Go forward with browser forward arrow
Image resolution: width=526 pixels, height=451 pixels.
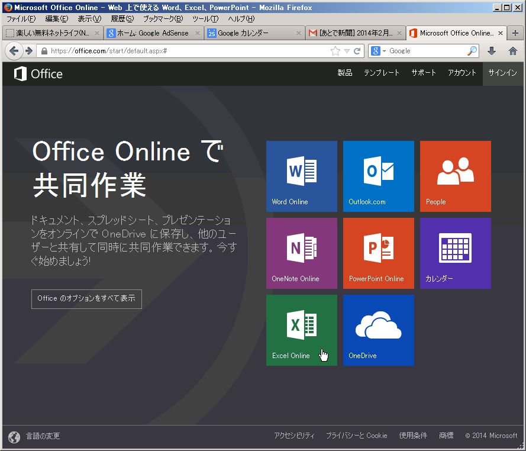(29, 51)
